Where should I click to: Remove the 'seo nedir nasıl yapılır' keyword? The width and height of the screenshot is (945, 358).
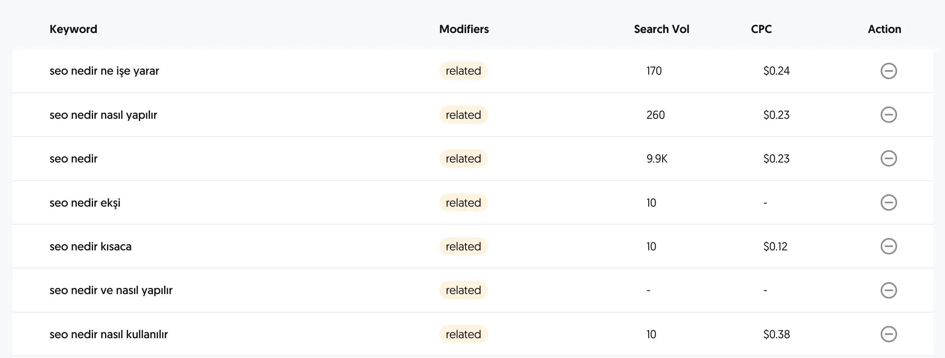(888, 115)
